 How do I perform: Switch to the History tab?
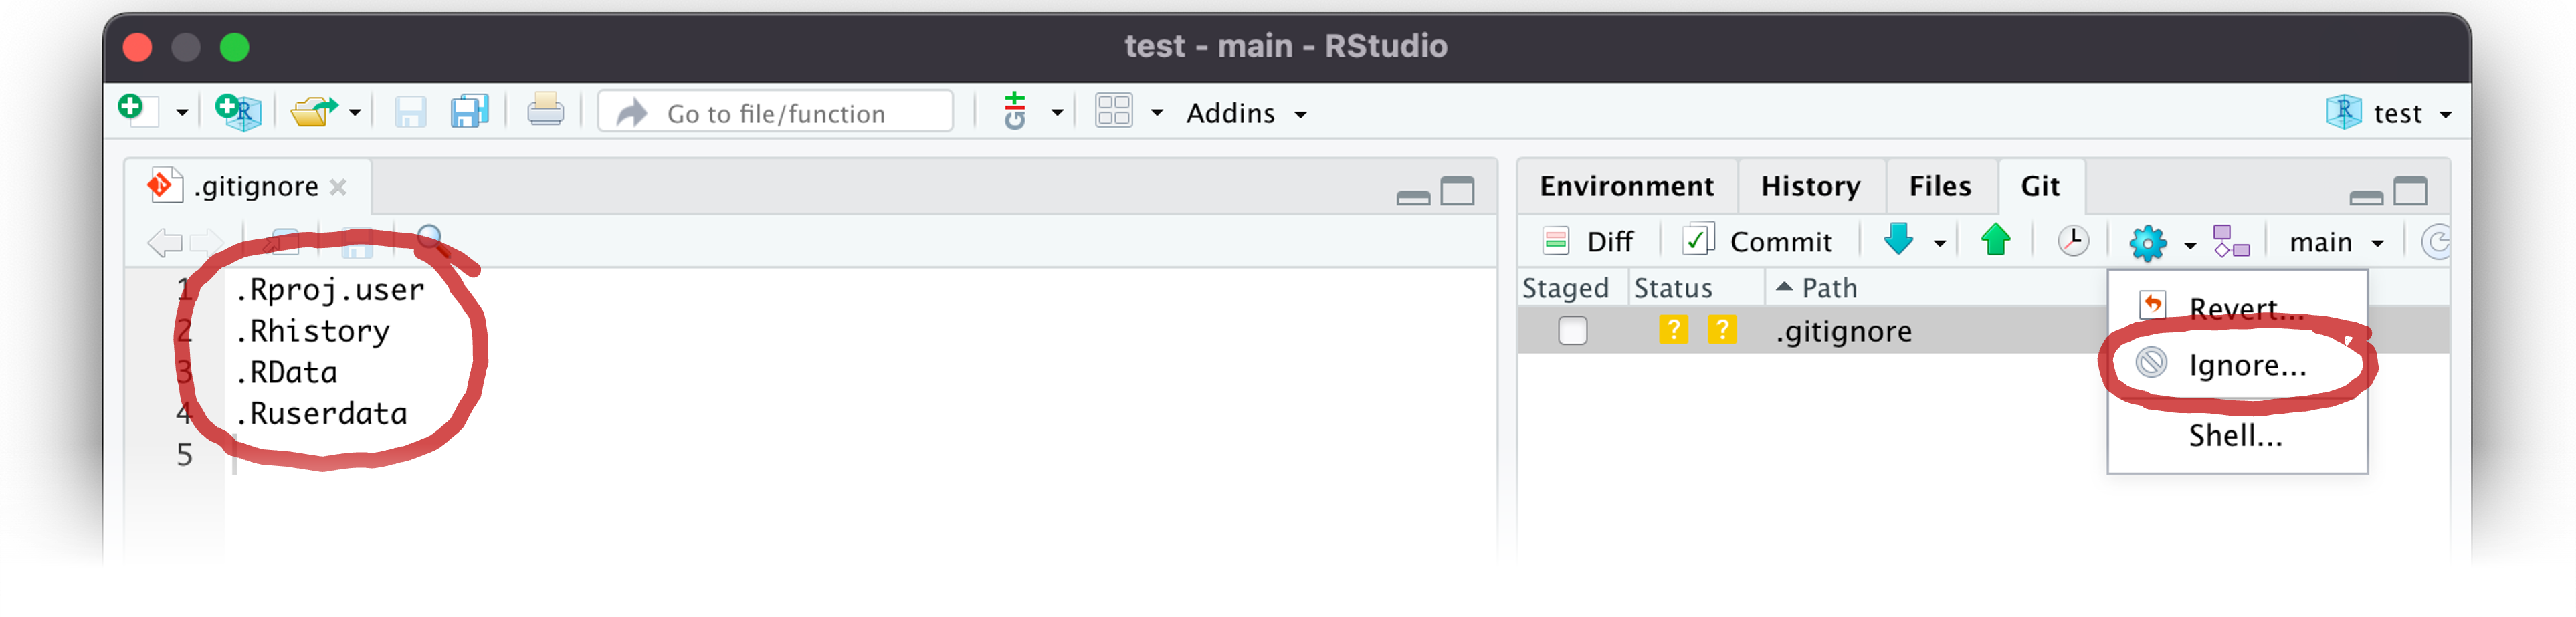[x=1810, y=187]
